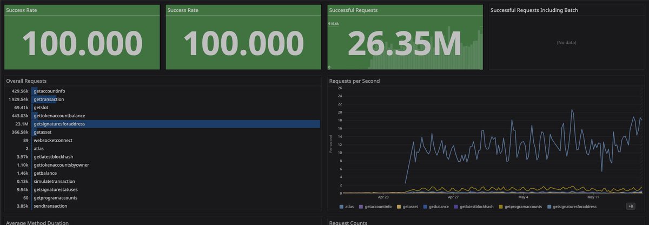Select the sendtransaction row label

click(50, 206)
